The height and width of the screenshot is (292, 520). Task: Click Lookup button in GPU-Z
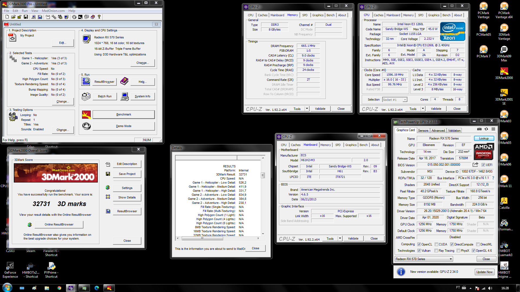click(x=484, y=138)
